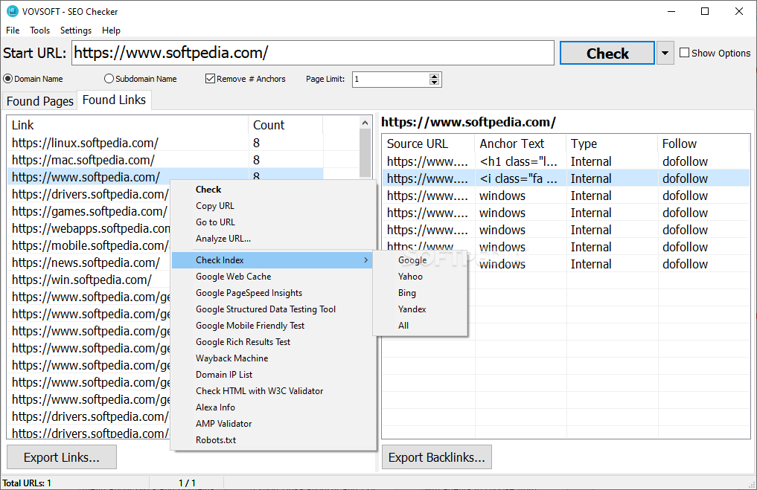Toggle the Remove # Anchors checkbox
This screenshot has height=490, width=757.
pos(210,79)
